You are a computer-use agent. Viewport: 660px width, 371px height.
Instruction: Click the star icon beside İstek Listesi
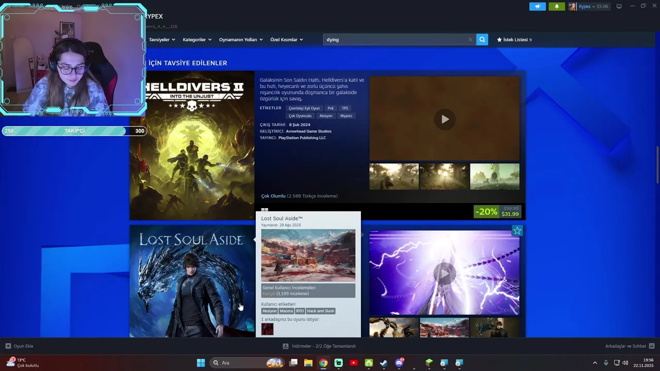tap(499, 40)
